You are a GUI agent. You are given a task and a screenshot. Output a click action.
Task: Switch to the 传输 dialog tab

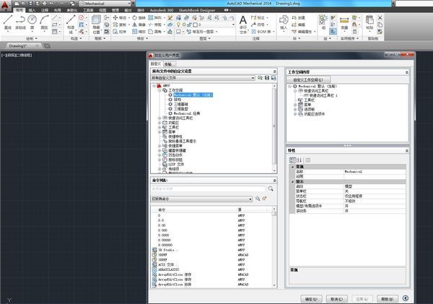click(x=168, y=64)
